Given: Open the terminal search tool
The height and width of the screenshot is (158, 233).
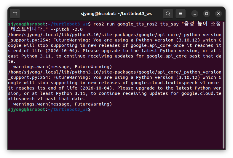Looking at the screenshot, I should click(x=168, y=14).
